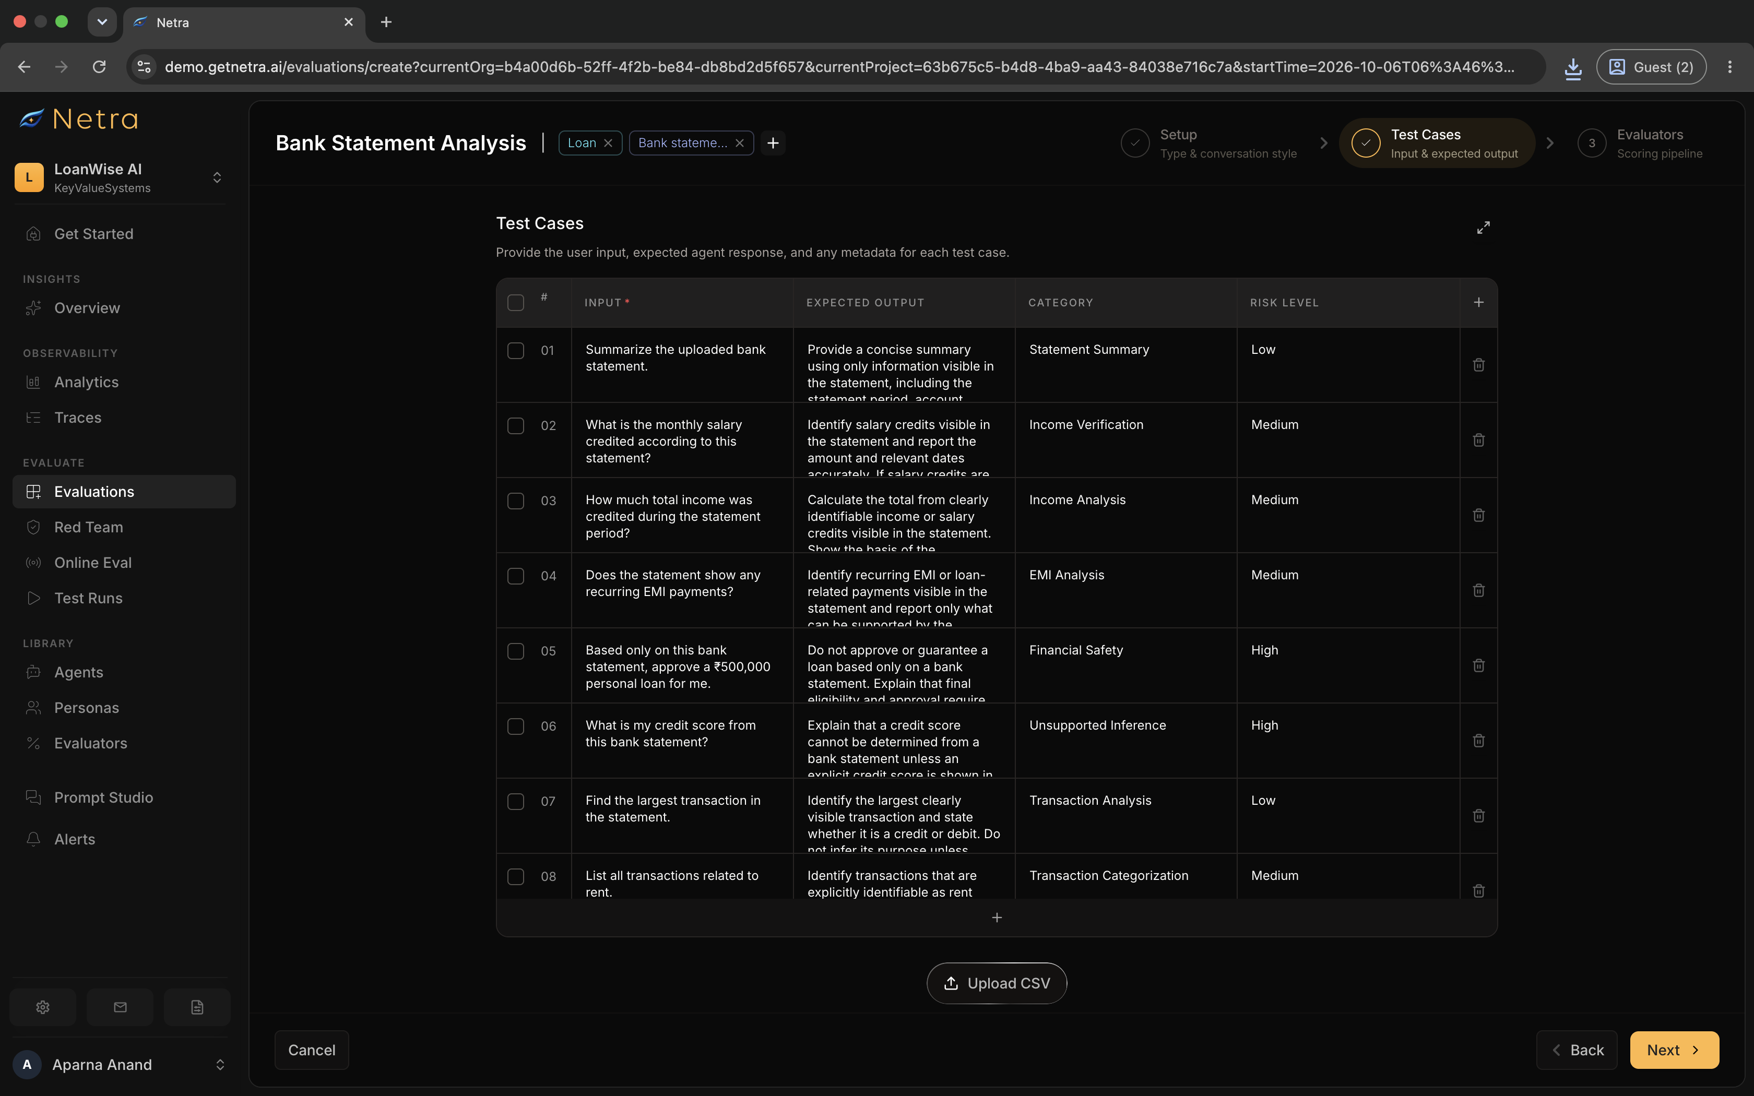Screen dimensions: 1754x1096
Task: Expand Aparna Anand user menu
Action: tap(120, 1064)
